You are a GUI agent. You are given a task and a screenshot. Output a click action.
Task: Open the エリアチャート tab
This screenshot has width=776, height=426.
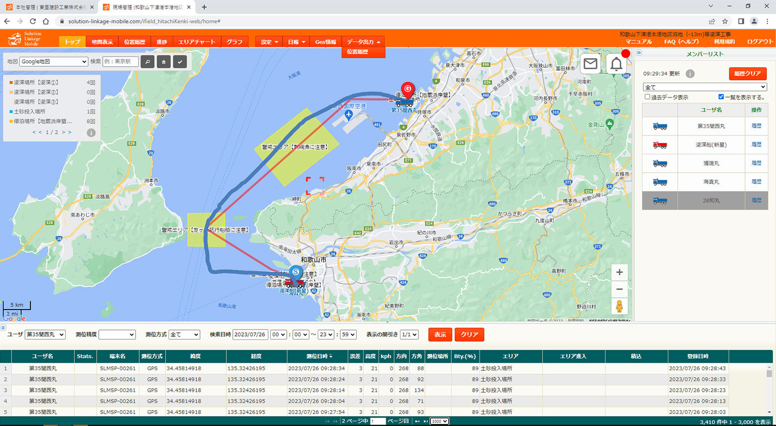196,42
